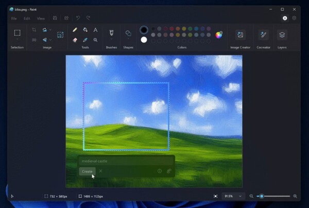Pick the red color in the palette
This screenshot has width=309, height=208.
click(x=171, y=29)
